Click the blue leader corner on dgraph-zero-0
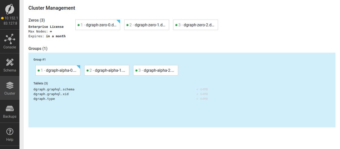 [x=119, y=21]
